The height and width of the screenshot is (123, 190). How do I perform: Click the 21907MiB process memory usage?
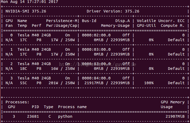[175, 116]
